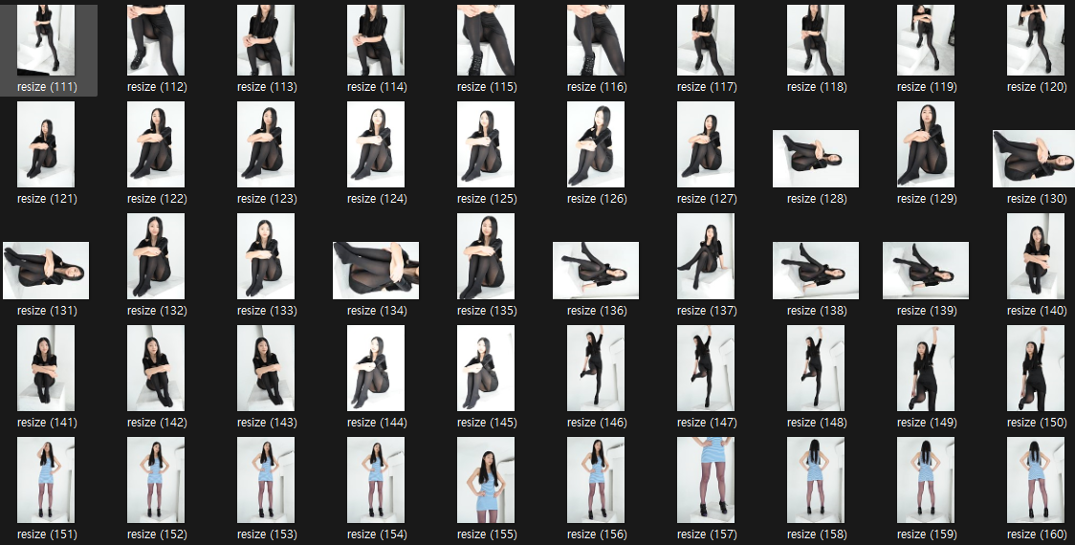Viewport: 1075px width, 545px height.
Task: Click the file name text "resize (155)"
Action: pos(487,534)
